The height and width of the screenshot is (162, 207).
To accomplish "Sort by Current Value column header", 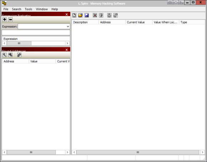I will [138, 22].
